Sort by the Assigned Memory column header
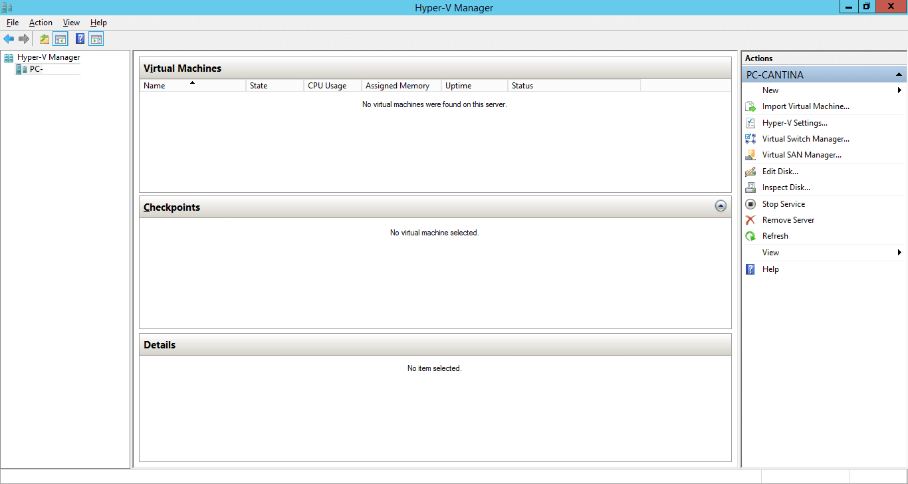This screenshot has height=484, width=908. pos(401,86)
